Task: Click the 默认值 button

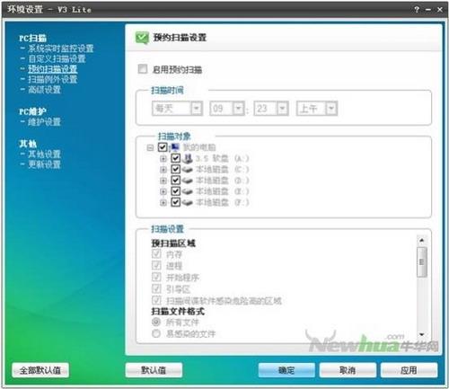Action: [x=154, y=370]
